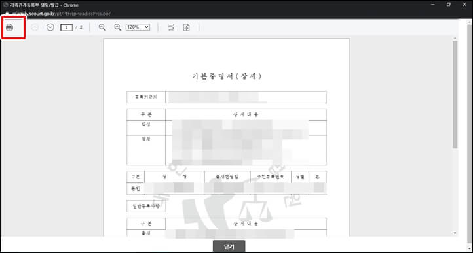Select the fit-to-width view icon
The width and height of the screenshot is (473, 253).
tap(171, 27)
